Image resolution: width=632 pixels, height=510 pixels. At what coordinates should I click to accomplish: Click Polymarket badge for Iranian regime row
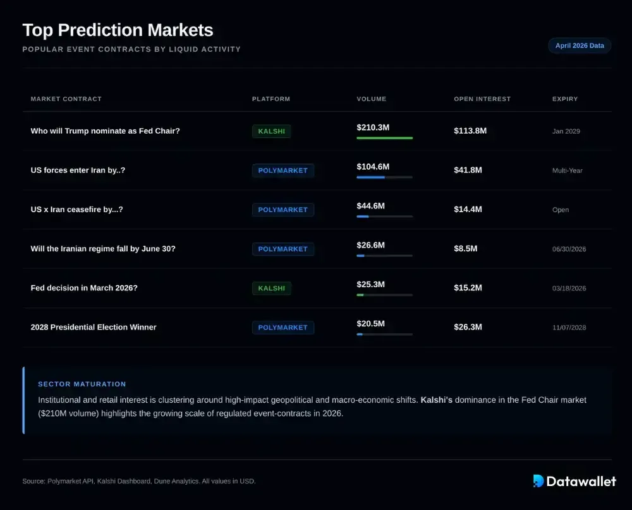click(x=283, y=249)
